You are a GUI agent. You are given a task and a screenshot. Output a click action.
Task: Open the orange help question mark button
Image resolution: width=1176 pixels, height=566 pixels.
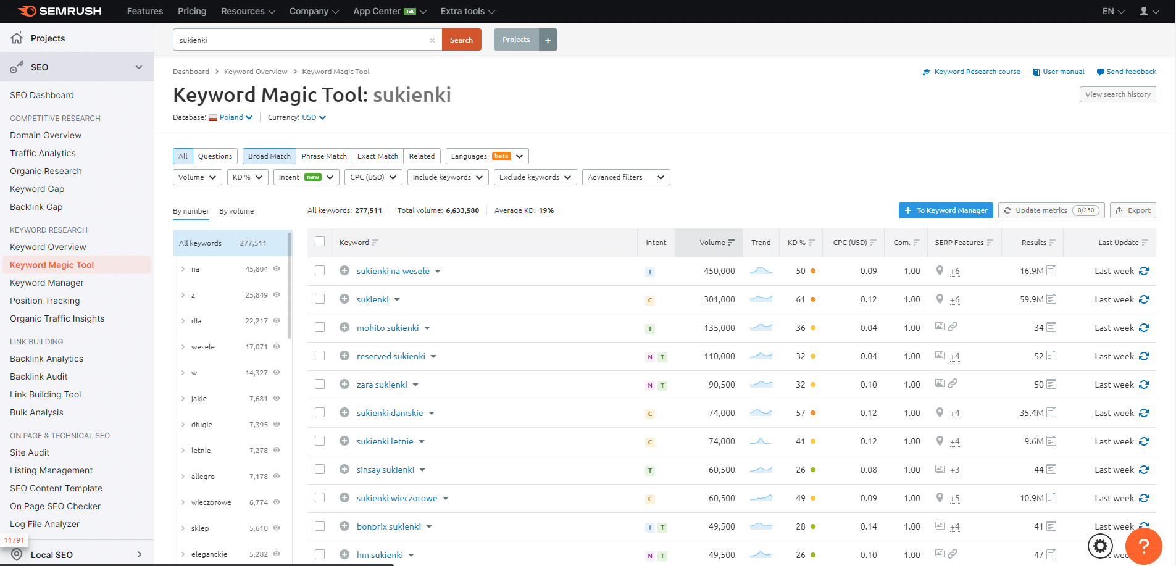point(1143,546)
